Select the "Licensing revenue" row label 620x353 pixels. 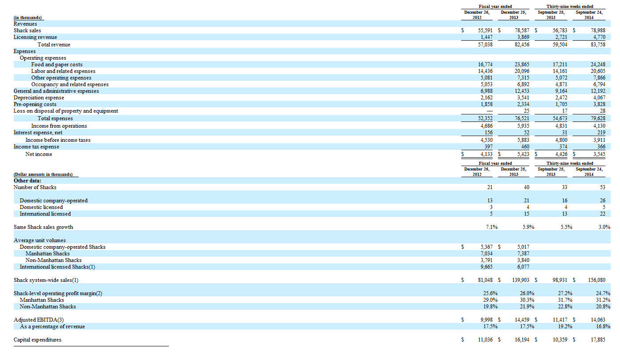[x=35, y=37]
